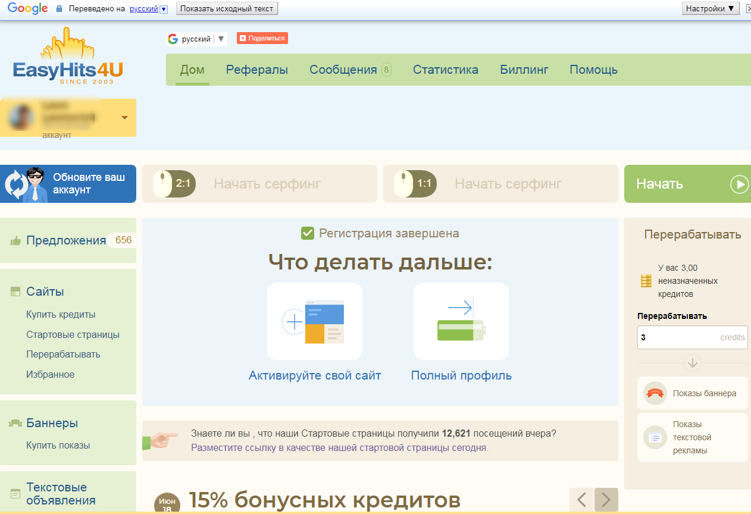Open the Рефералы tab
The image size is (751, 514).
pyautogui.click(x=257, y=70)
